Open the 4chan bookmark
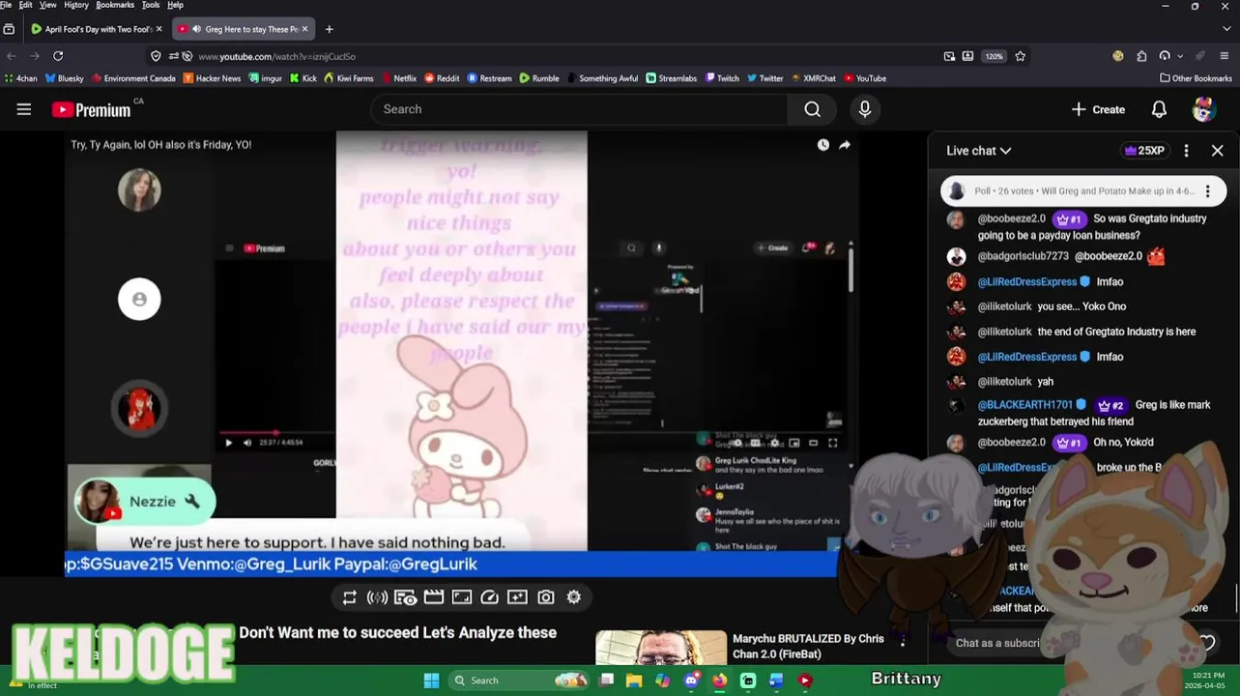Viewport: 1240px width, 696px height. coord(21,78)
